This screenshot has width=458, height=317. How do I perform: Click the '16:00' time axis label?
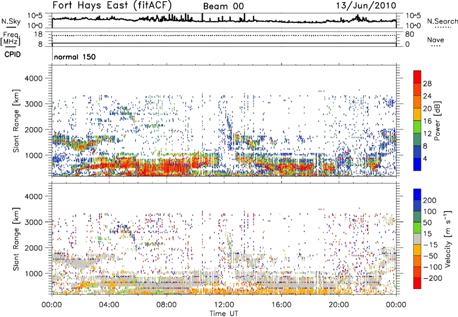tap(281, 305)
